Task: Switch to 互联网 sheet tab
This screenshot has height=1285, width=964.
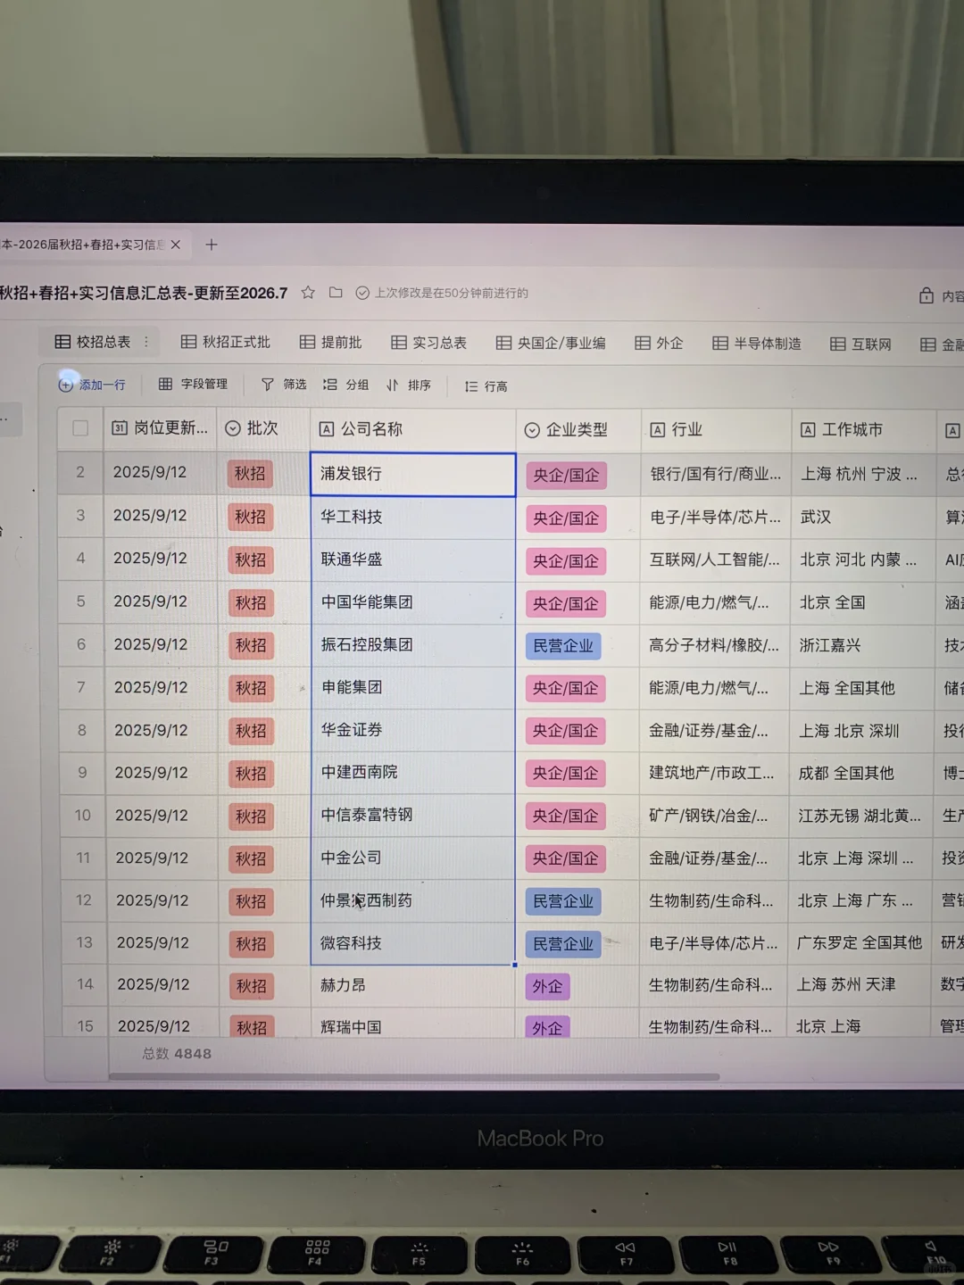Action: pos(861,344)
